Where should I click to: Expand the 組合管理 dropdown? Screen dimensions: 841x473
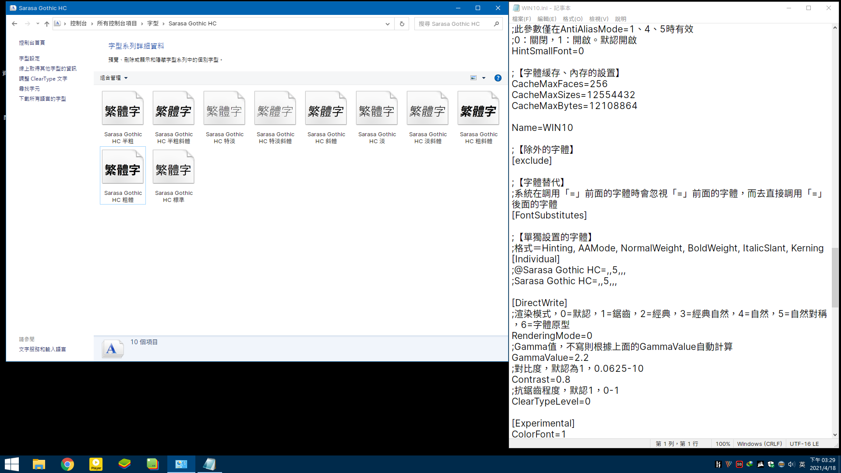[114, 78]
